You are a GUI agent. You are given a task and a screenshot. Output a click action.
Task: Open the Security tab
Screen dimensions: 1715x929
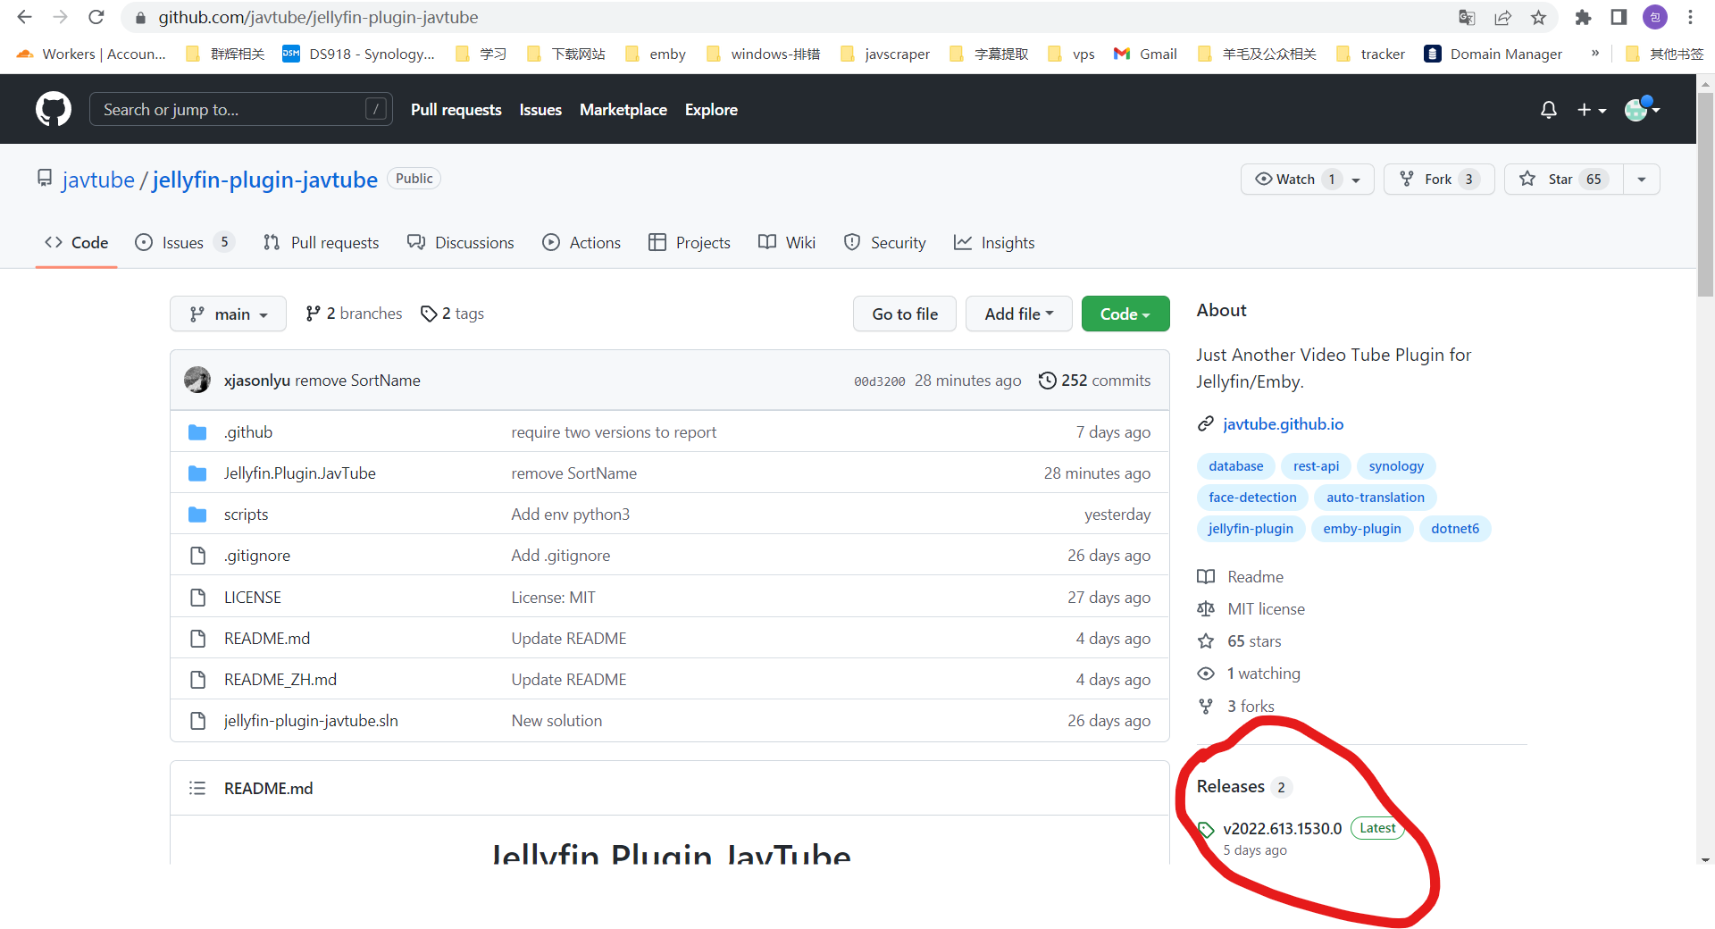[x=885, y=243]
